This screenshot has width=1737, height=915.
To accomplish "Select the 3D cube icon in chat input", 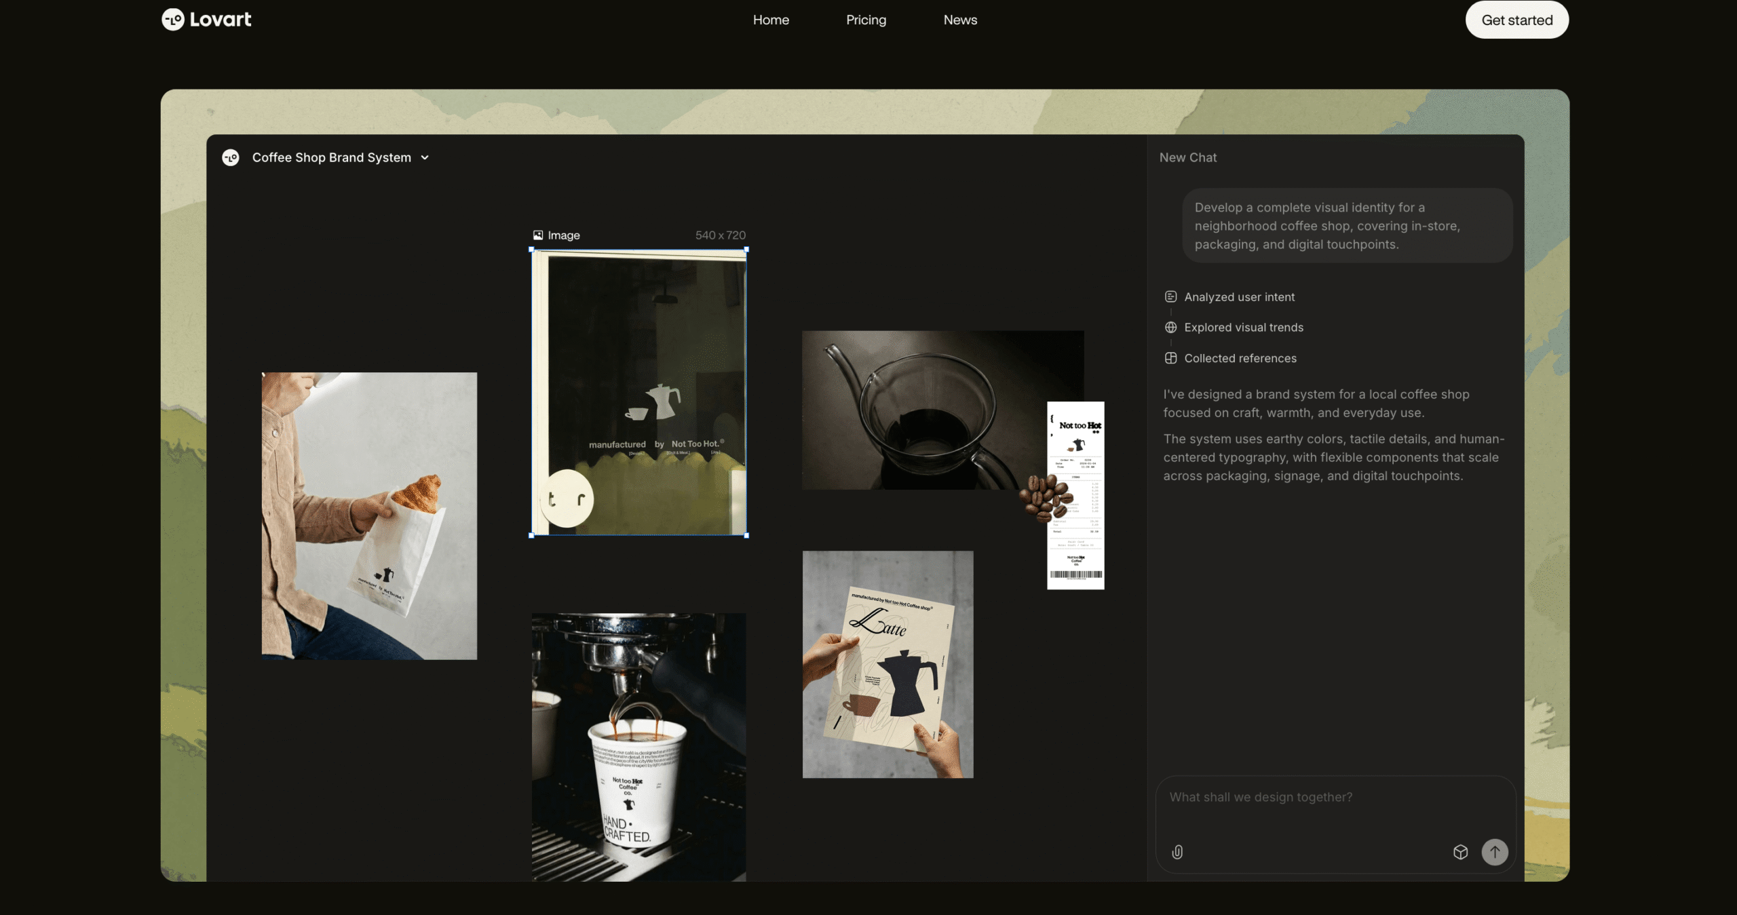I will click(1460, 852).
